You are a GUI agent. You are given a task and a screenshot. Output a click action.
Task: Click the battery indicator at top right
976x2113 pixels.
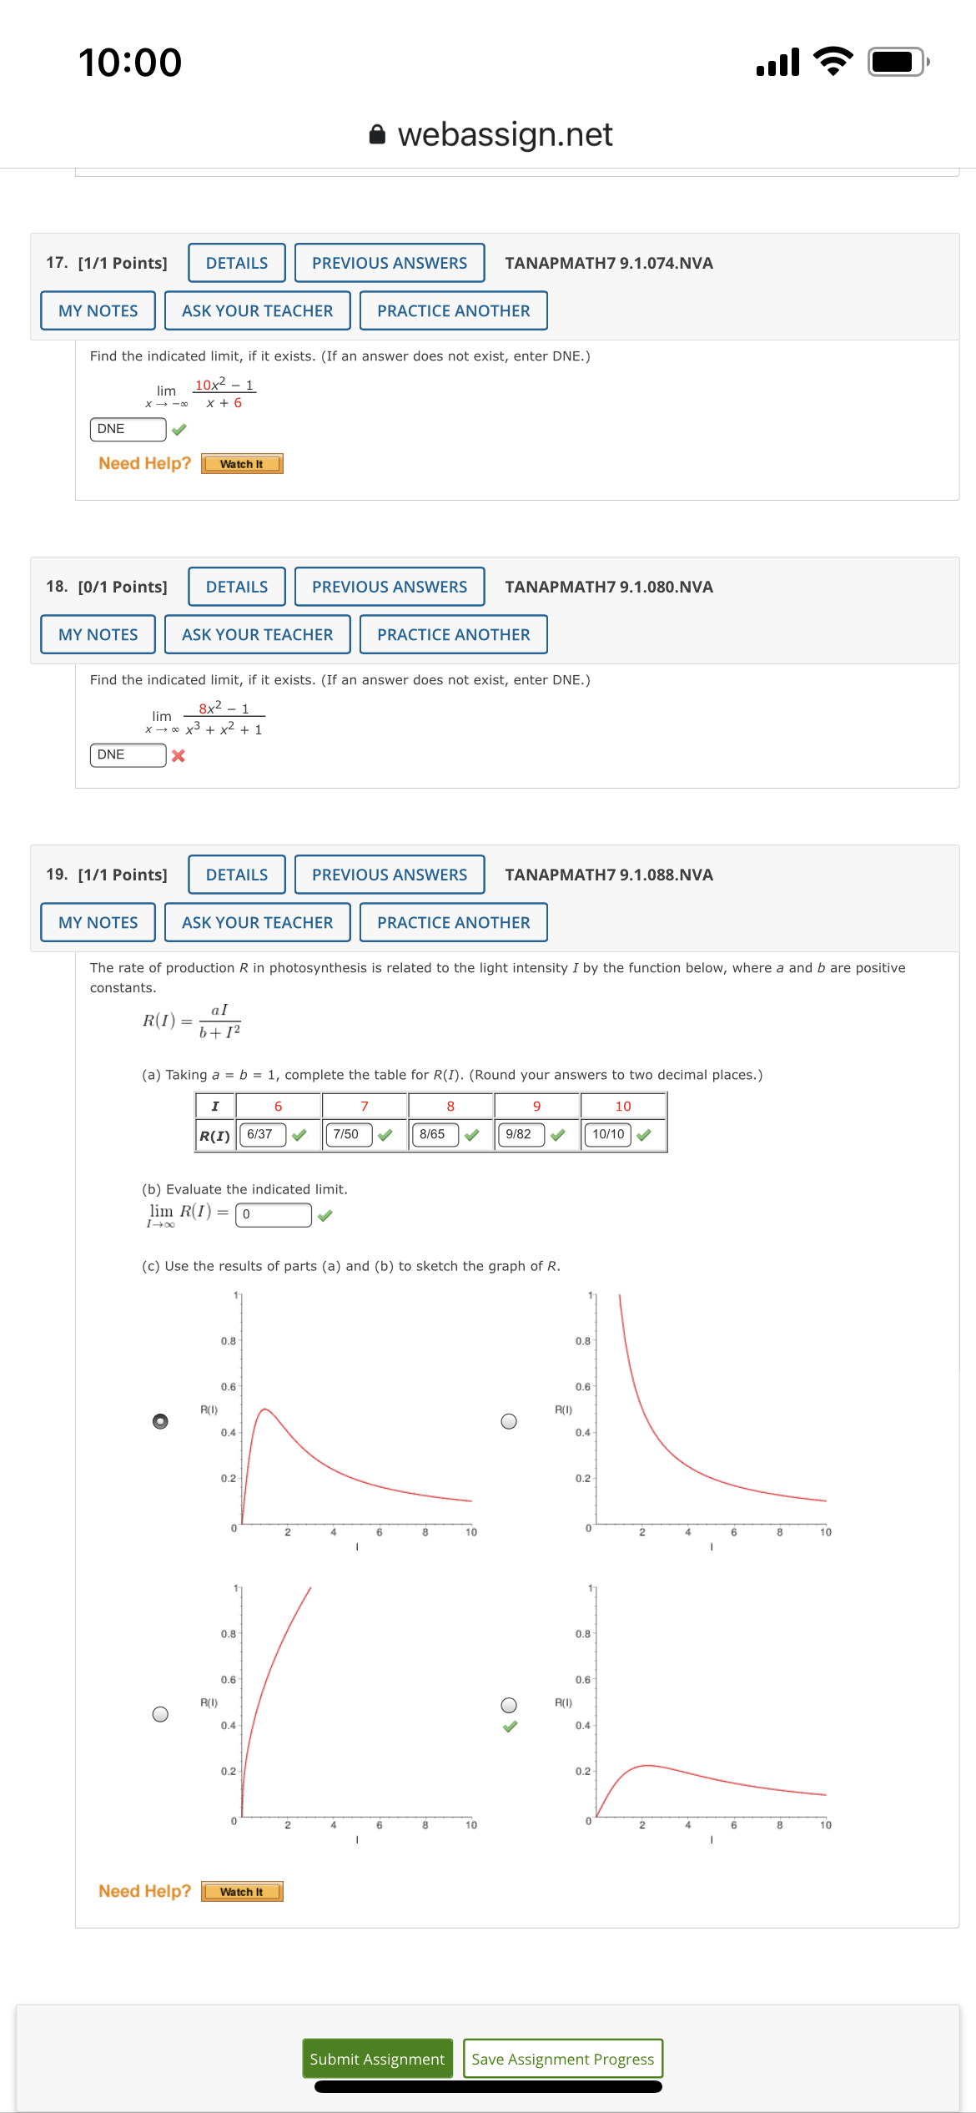[894, 61]
